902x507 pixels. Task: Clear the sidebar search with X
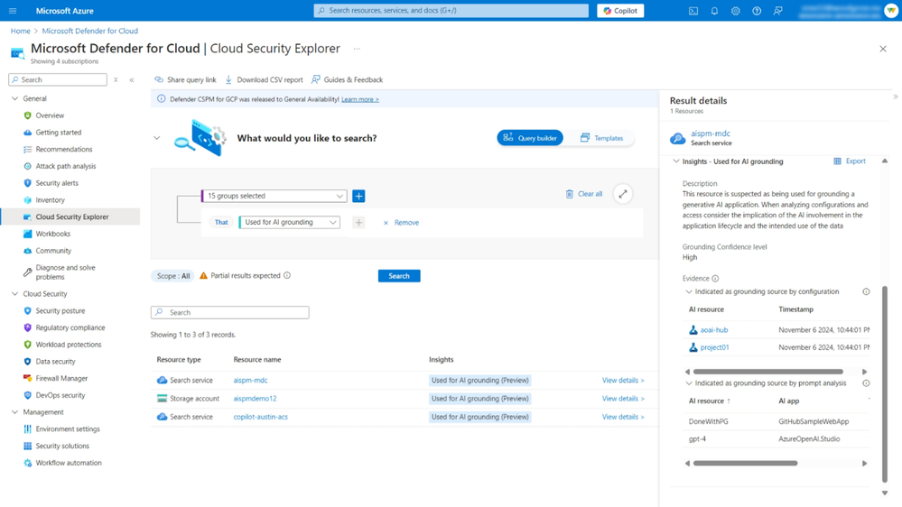coord(116,80)
